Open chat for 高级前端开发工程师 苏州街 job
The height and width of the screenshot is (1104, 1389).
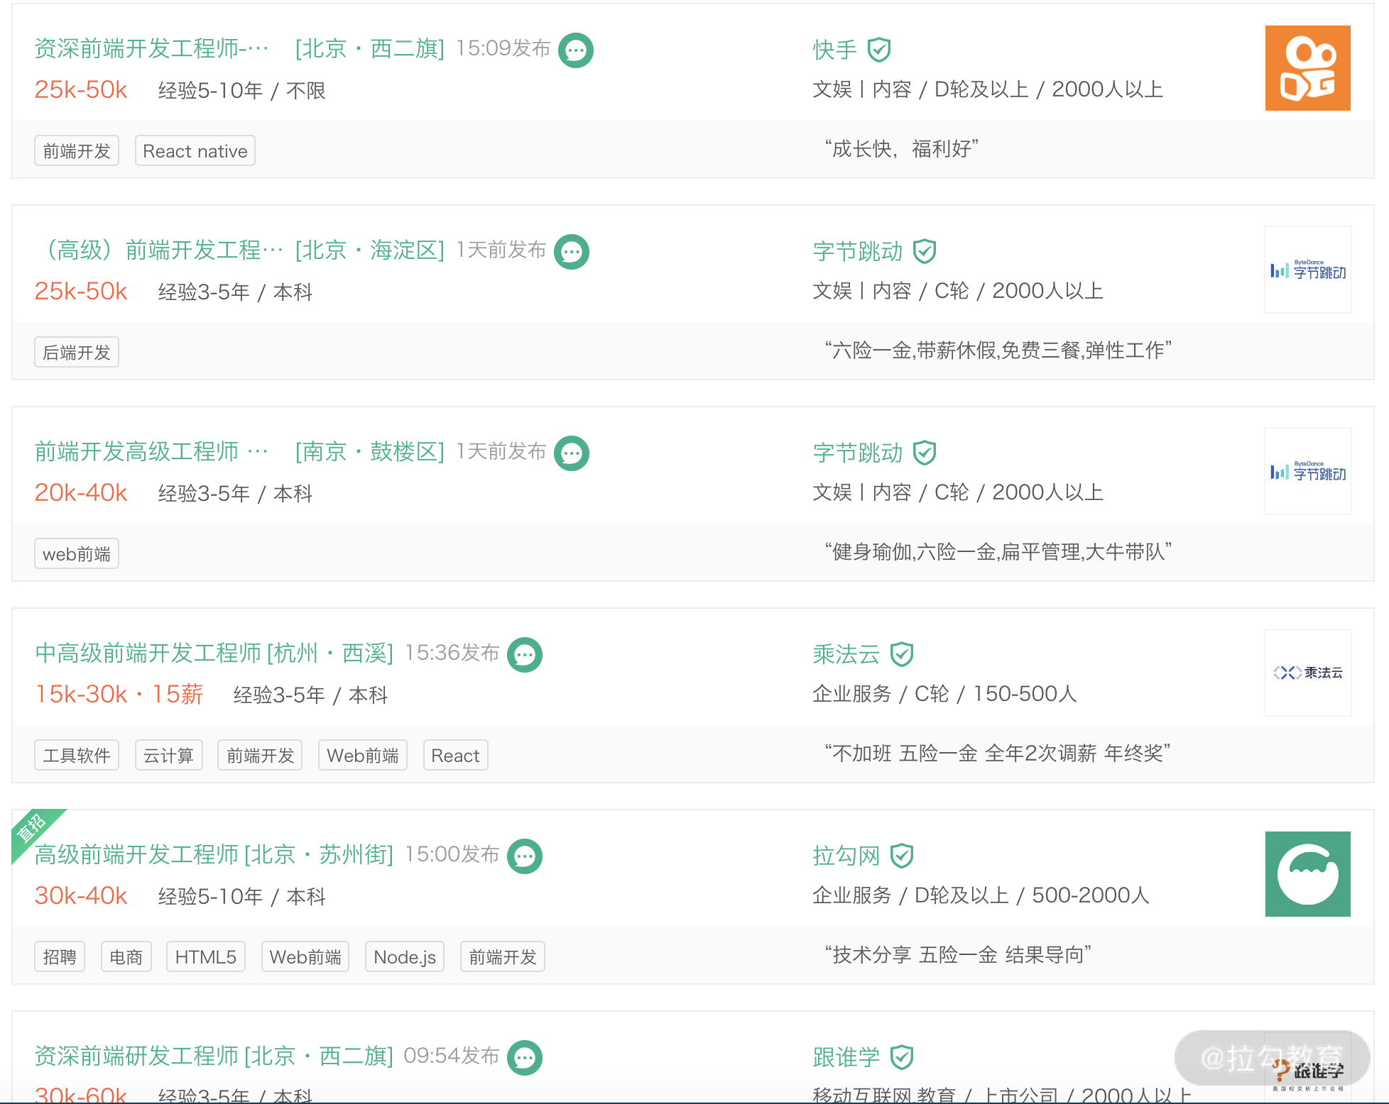(524, 856)
